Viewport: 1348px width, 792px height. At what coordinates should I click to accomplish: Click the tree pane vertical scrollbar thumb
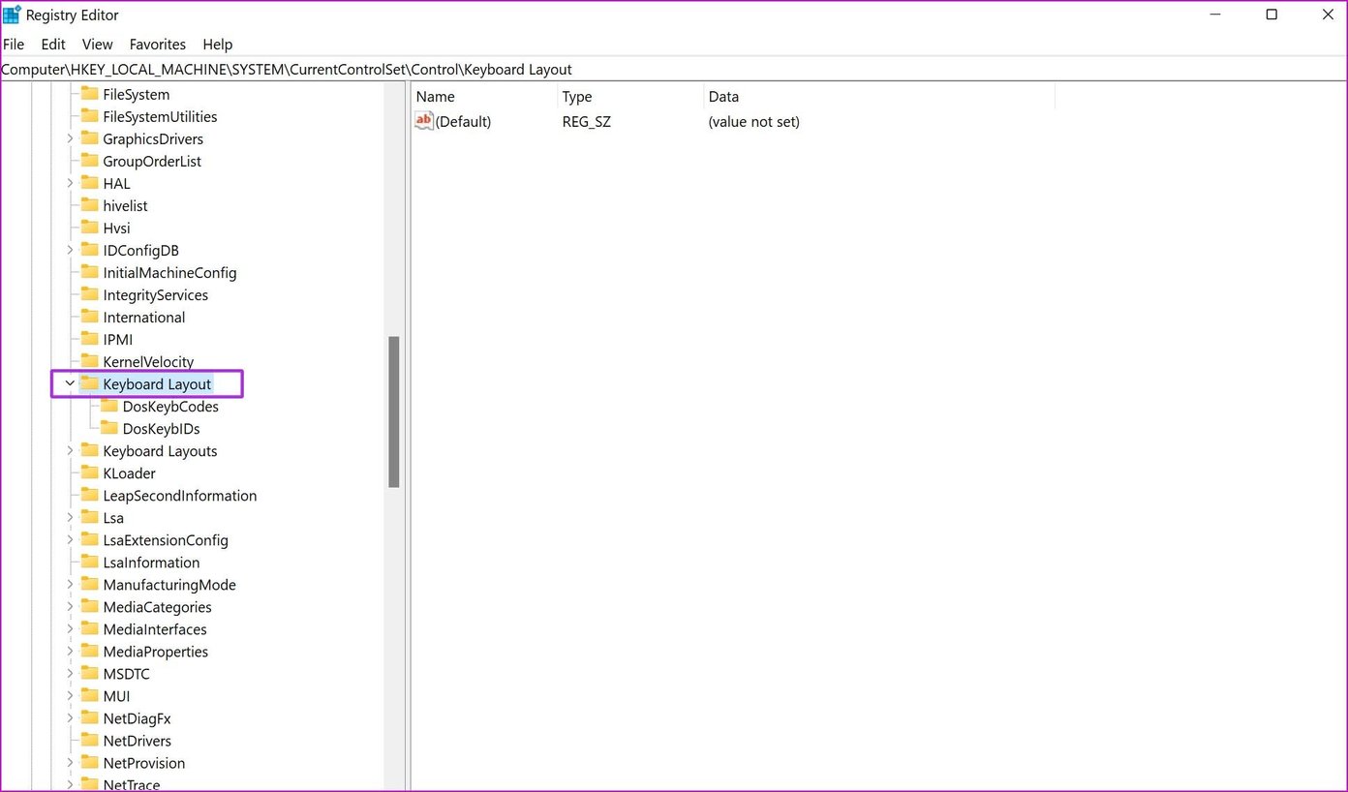click(x=394, y=411)
